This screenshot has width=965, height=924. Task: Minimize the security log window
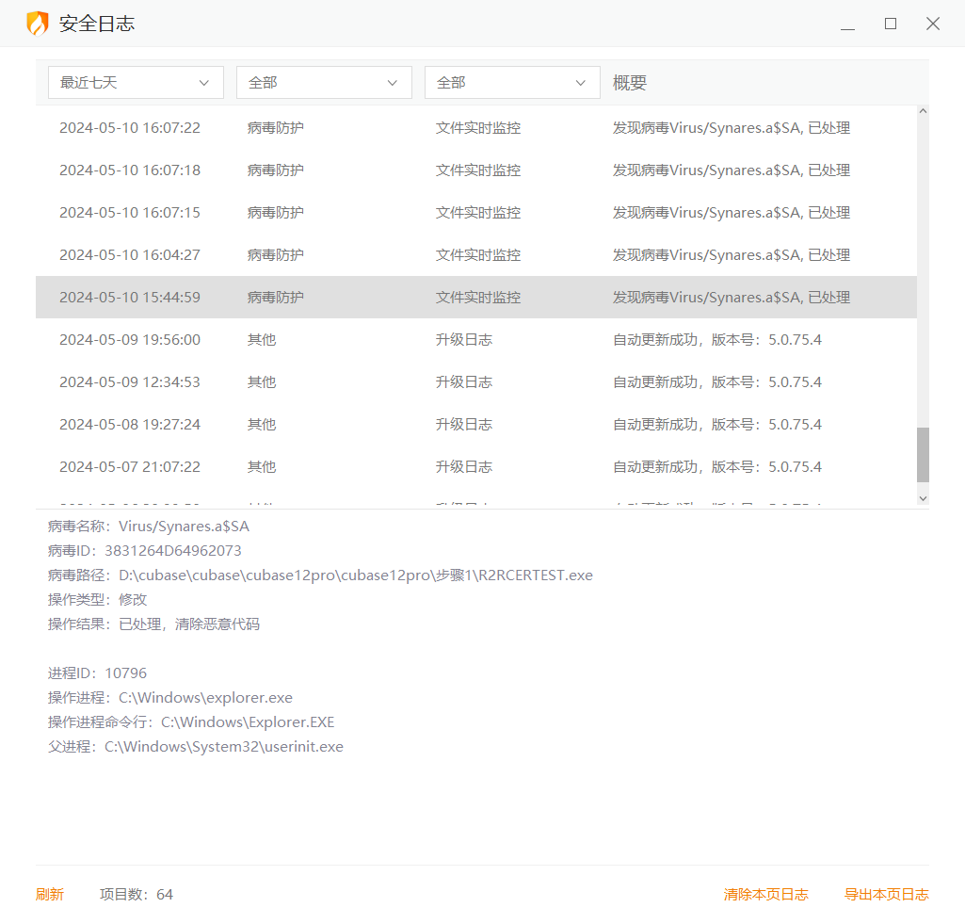pyautogui.click(x=847, y=24)
